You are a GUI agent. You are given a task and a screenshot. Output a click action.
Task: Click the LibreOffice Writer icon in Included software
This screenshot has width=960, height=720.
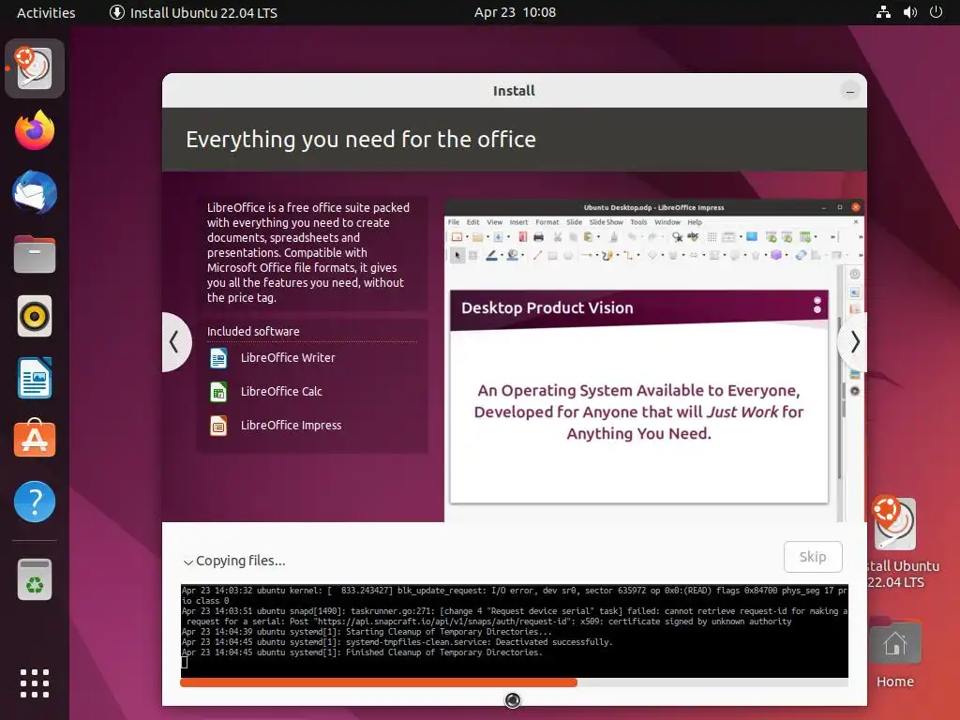coord(218,357)
